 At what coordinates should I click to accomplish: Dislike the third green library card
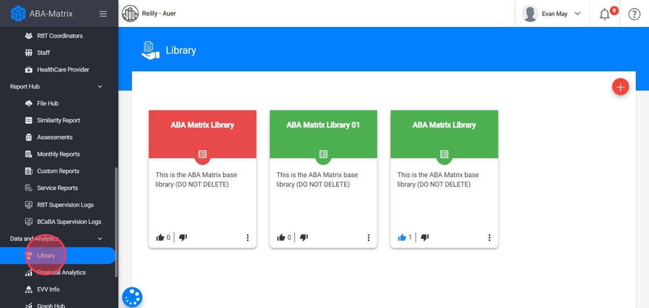pyautogui.click(x=425, y=237)
